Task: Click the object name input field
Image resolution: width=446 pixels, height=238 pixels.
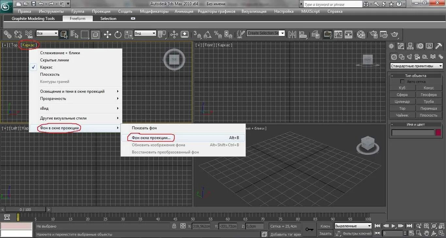Action: coord(413,132)
